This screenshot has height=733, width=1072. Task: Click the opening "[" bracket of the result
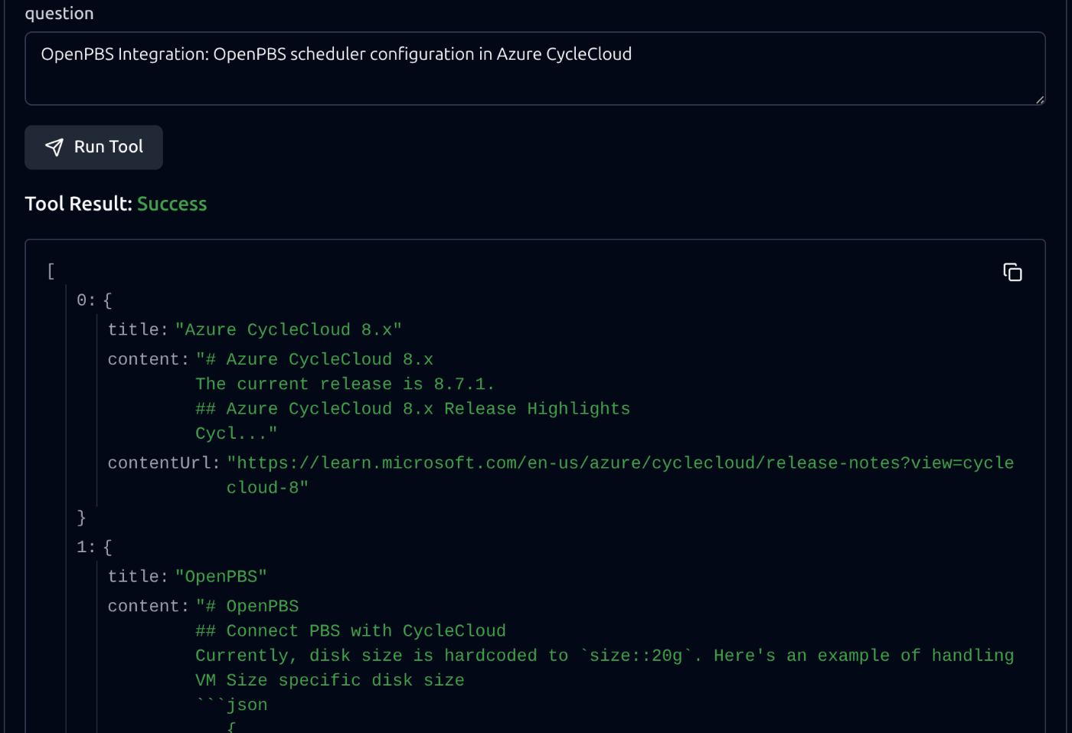51,271
